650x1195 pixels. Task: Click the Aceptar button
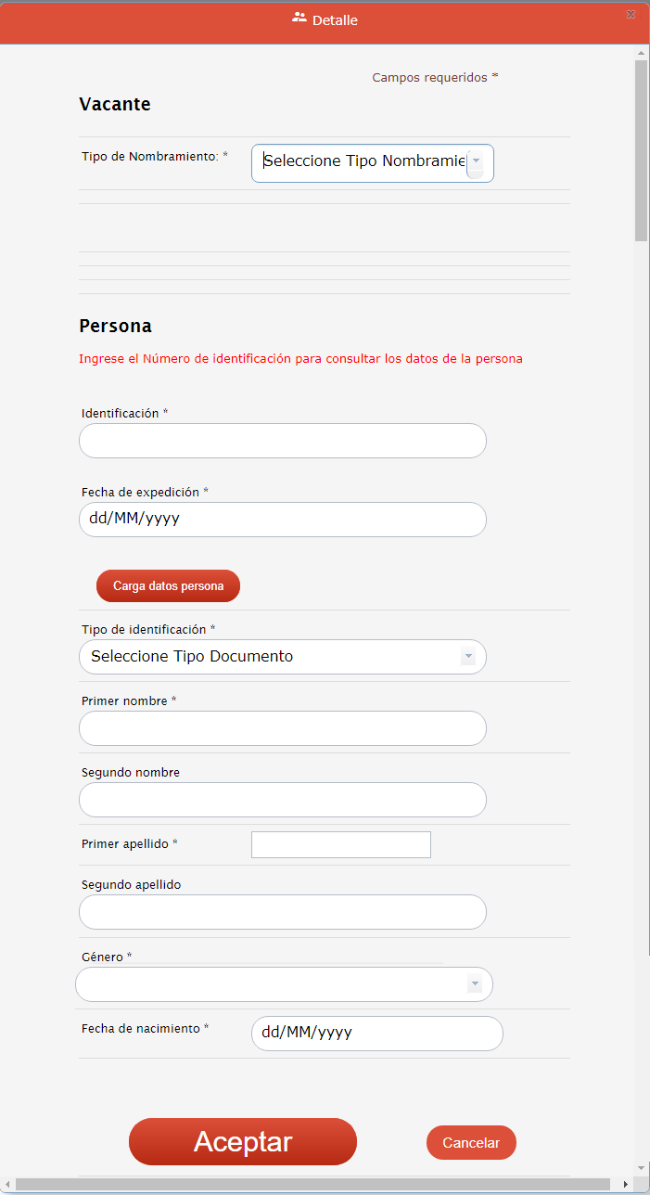[243, 1142]
